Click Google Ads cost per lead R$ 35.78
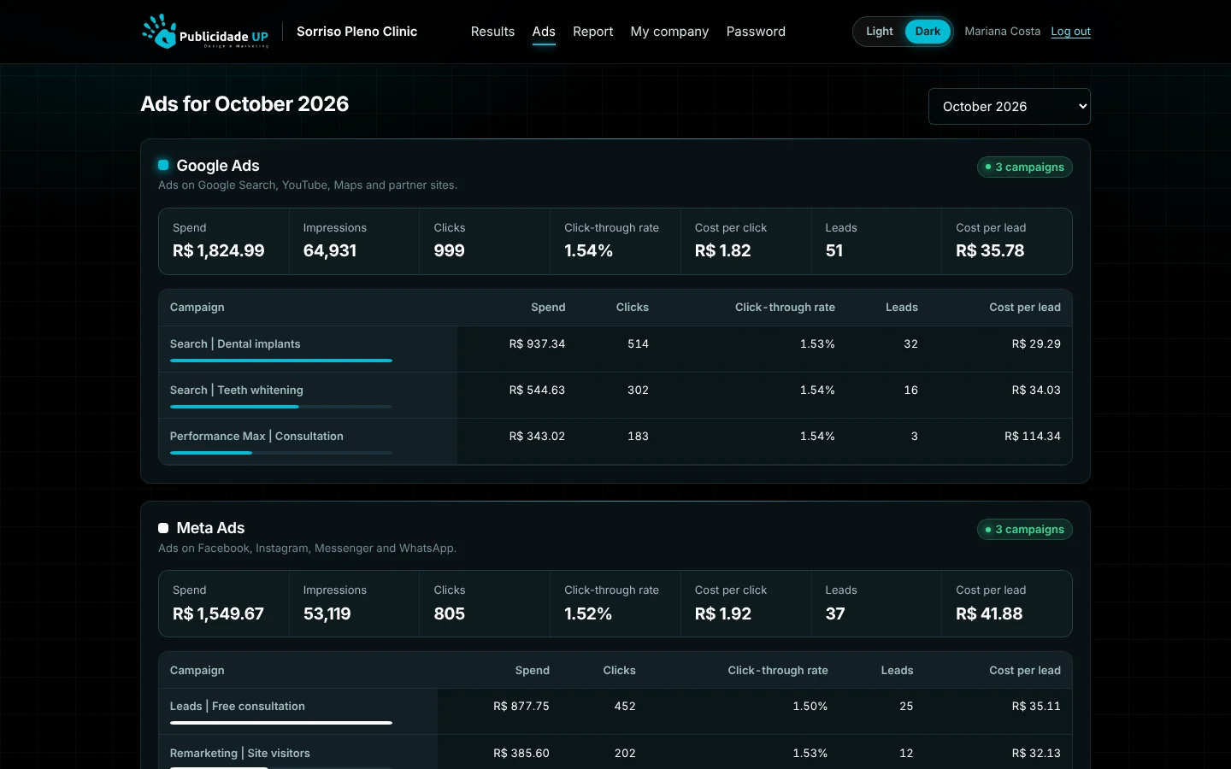Screen dimensions: 1231x769 click(990, 250)
